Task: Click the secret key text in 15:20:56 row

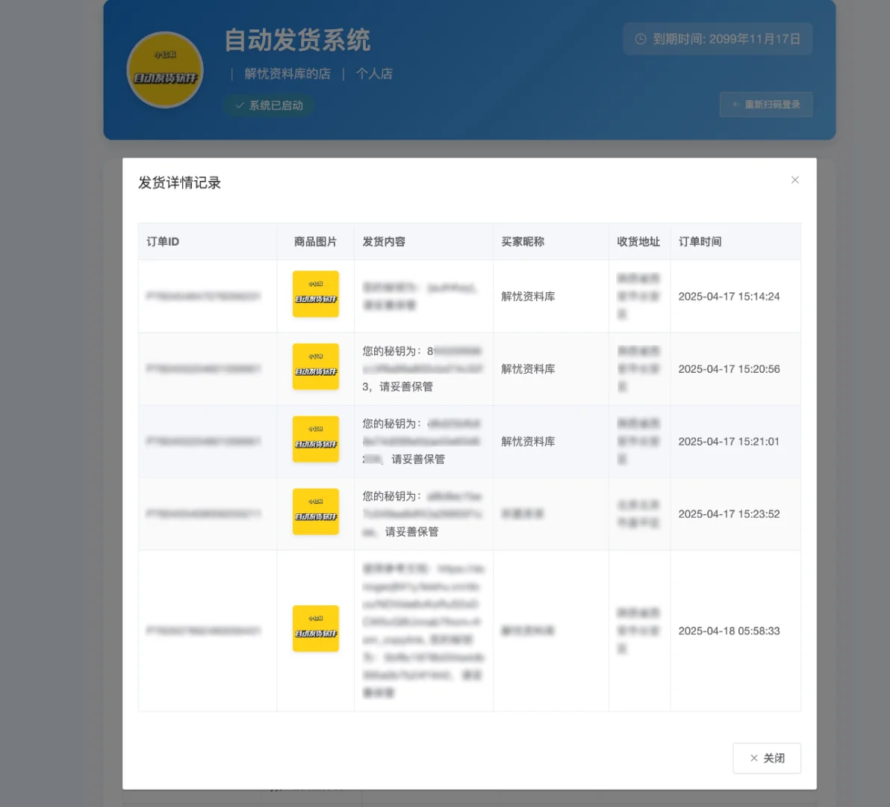Action: tap(423, 368)
